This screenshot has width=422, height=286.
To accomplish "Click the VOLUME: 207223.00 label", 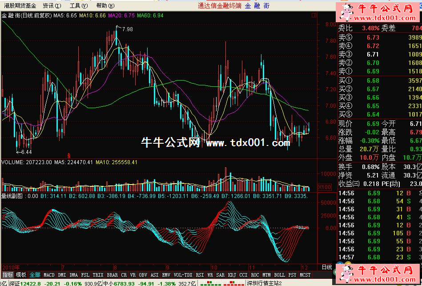I will 27,162.
